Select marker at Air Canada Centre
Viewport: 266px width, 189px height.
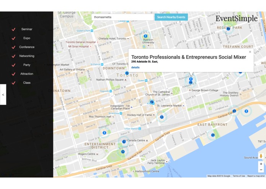(124, 142)
